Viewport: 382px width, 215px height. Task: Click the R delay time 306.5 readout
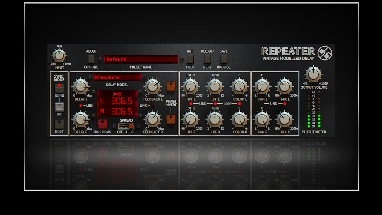pyautogui.click(x=122, y=112)
